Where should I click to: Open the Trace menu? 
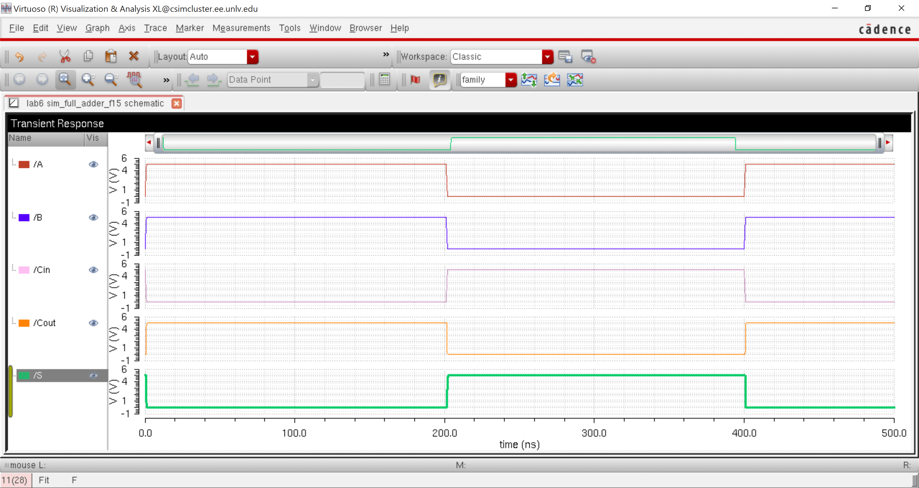coord(155,28)
